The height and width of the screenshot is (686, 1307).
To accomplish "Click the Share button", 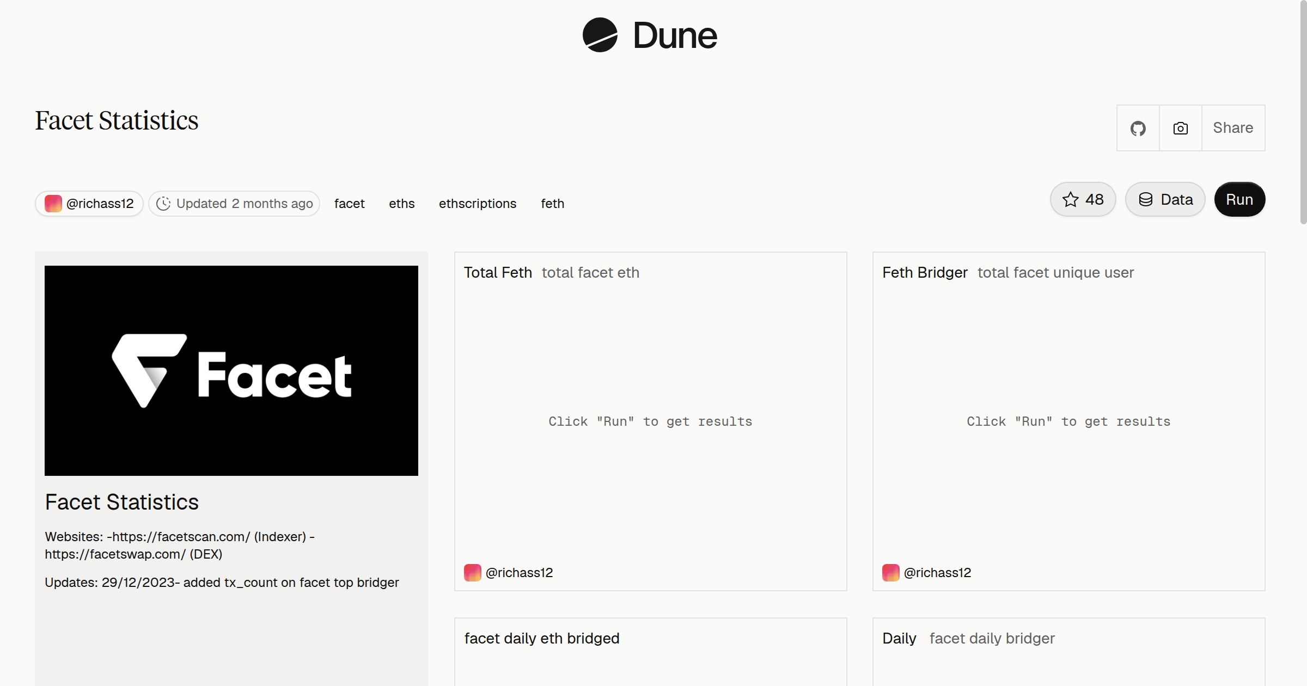I will pos(1233,128).
